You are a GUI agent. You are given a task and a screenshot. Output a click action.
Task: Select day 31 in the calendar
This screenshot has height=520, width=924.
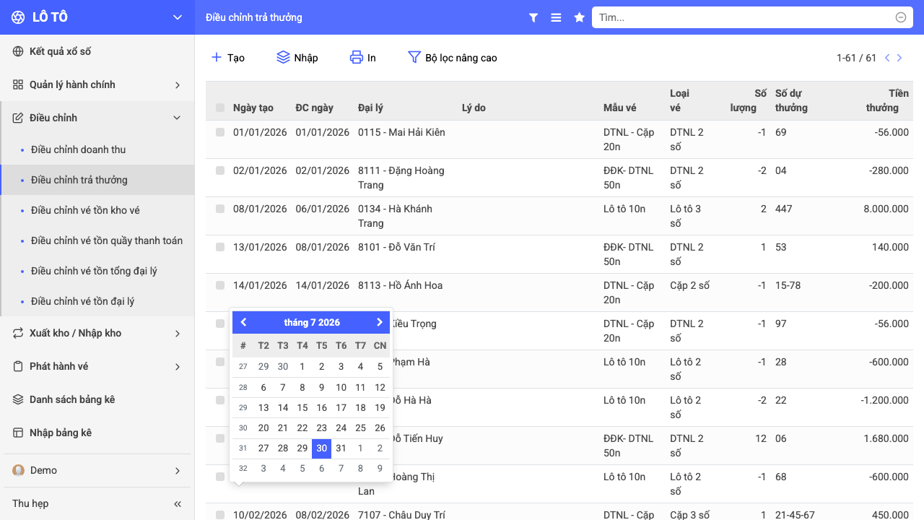[341, 448]
